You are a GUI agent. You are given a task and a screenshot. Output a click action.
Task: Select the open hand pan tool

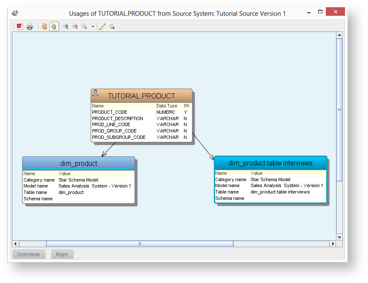coord(44,27)
